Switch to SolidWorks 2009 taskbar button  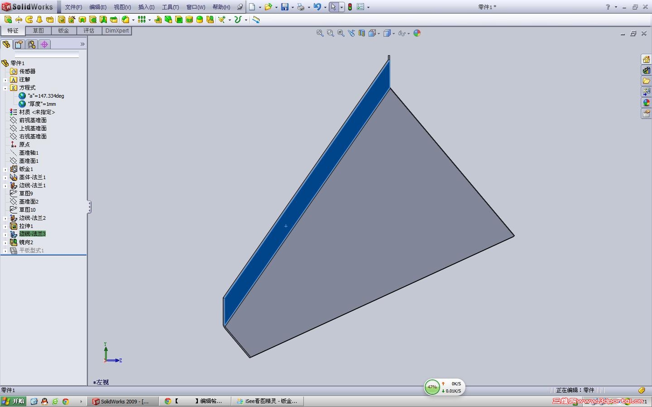coord(124,401)
